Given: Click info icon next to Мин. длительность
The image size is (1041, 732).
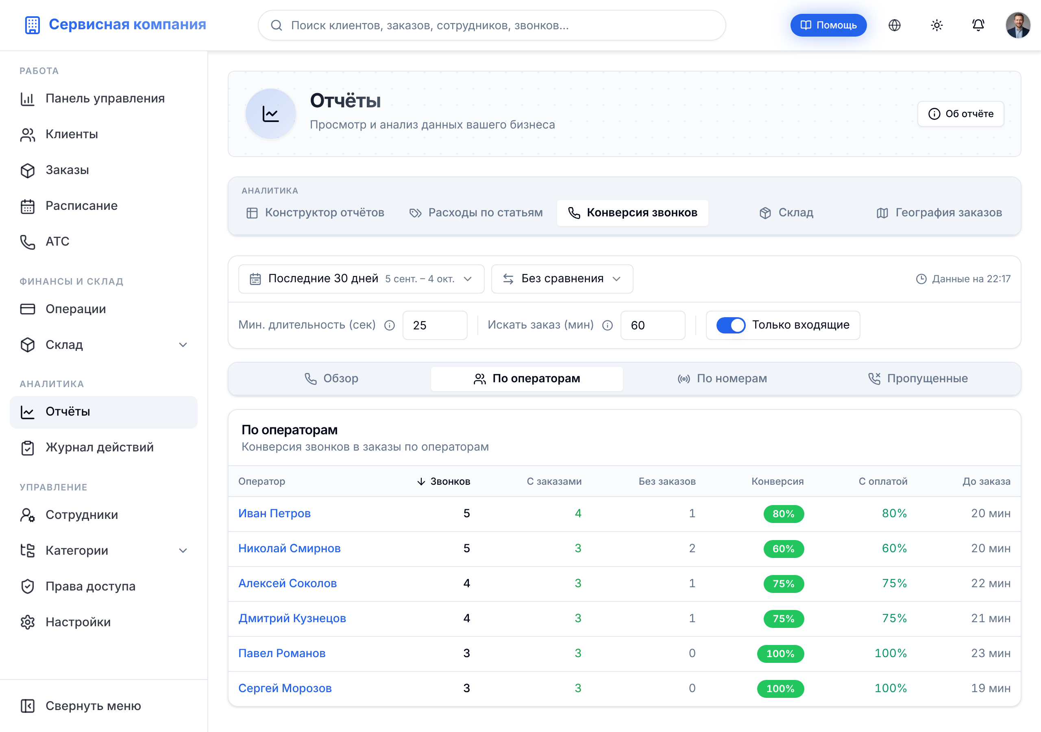Looking at the screenshot, I should click(390, 325).
